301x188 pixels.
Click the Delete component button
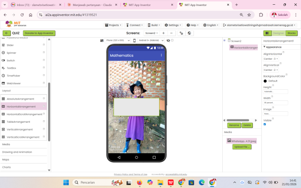point(247,125)
